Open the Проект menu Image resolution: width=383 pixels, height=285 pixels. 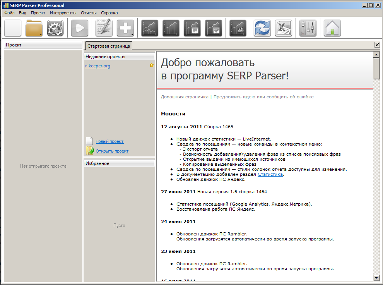[38, 13]
